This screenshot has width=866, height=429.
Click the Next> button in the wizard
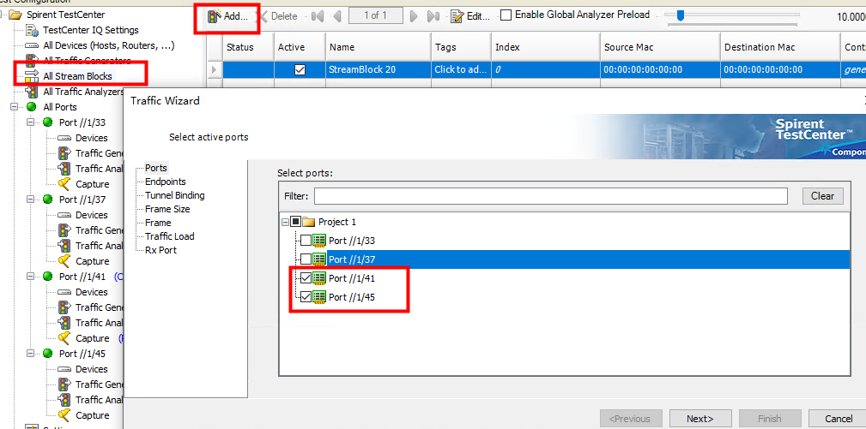(700, 419)
